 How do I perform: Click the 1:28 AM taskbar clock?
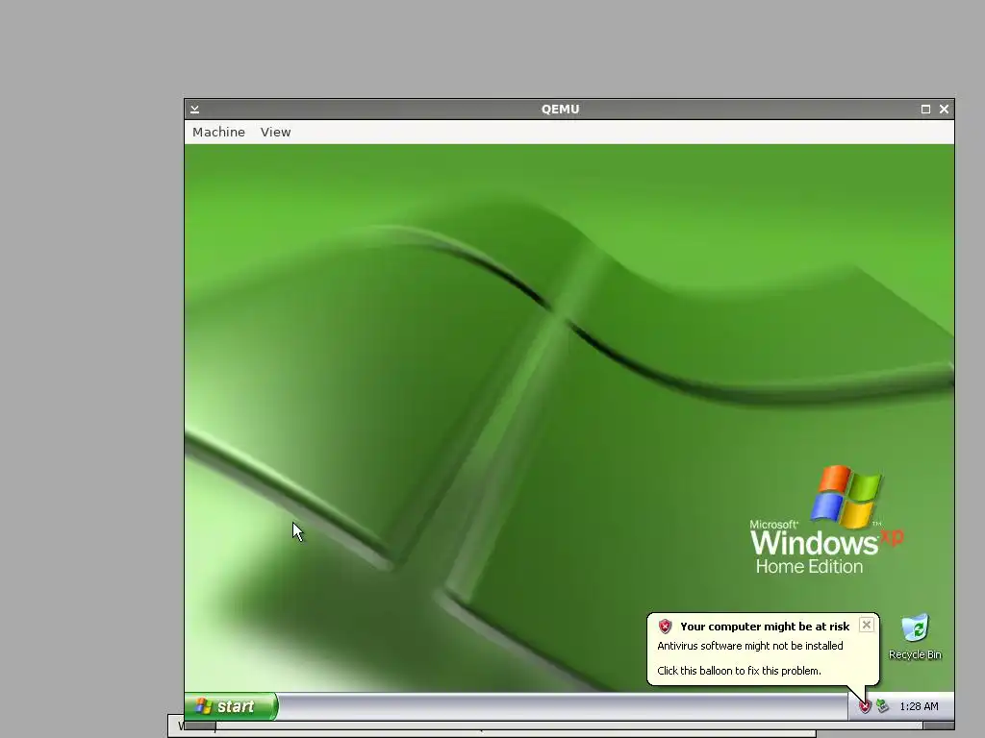[919, 706]
